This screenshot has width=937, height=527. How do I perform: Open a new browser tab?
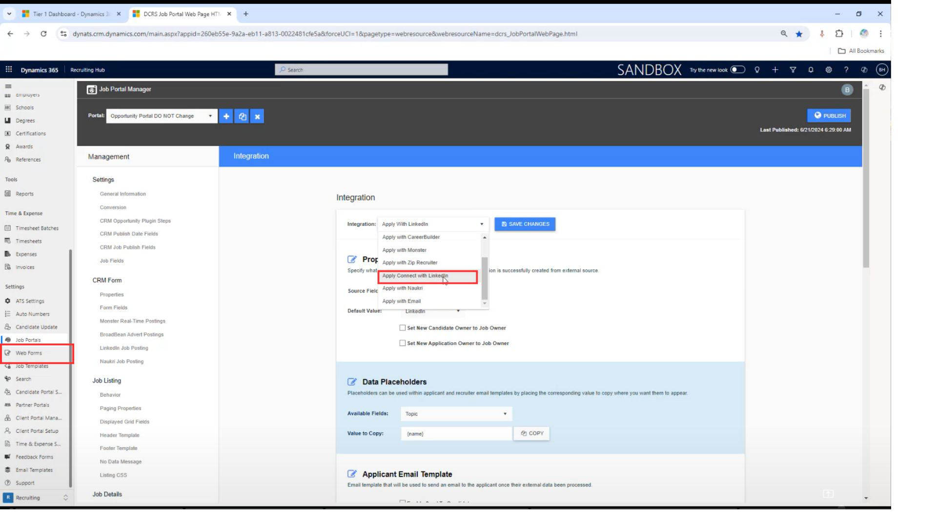[x=246, y=14]
